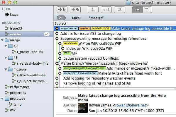Click the author avatar thumbnail
The height and width of the screenshot is (117, 176).
pyautogui.click(x=83, y=108)
